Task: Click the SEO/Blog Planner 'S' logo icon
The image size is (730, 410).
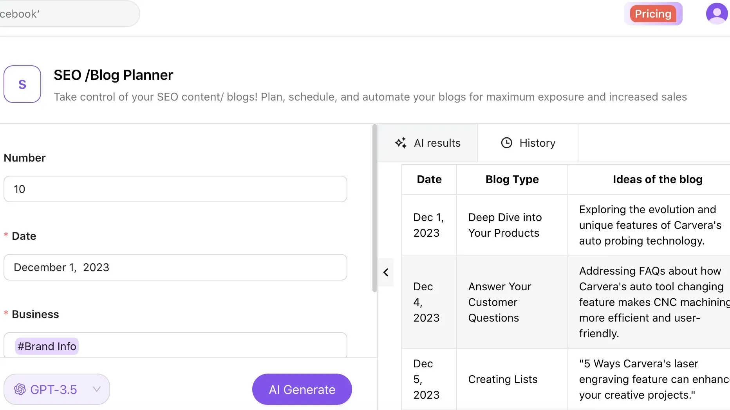Action: click(x=22, y=84)
